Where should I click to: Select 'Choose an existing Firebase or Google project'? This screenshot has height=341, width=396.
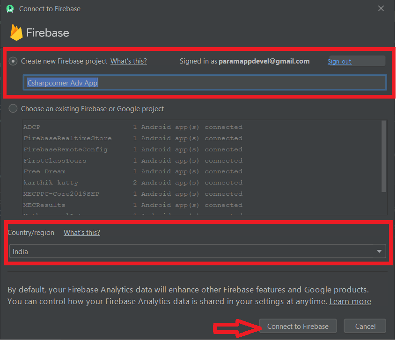tap(13, 108)
